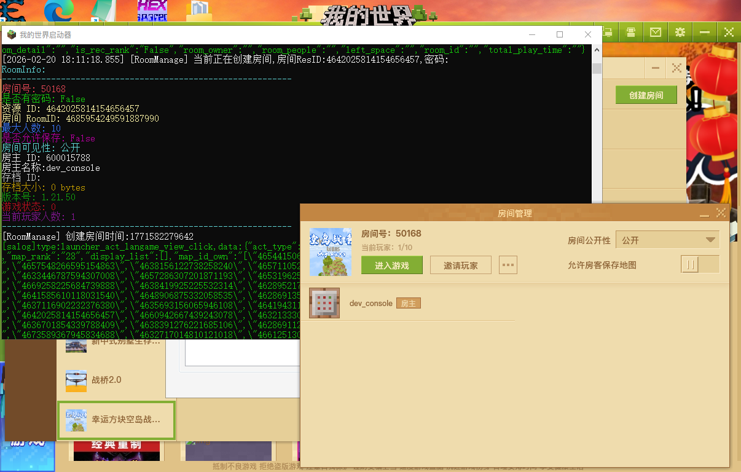Click the room map thumbnail in 房间管理
The height and width of the screenshot is (472, 741).
[331, 252]
